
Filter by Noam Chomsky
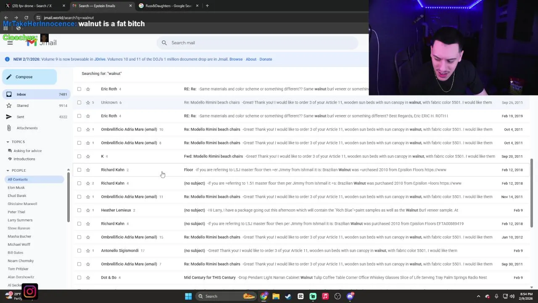tap(21, 260)
